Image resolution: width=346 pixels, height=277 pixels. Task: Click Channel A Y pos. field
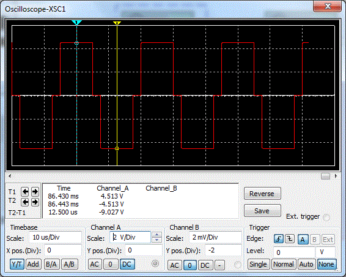click(x=144, y=250)
